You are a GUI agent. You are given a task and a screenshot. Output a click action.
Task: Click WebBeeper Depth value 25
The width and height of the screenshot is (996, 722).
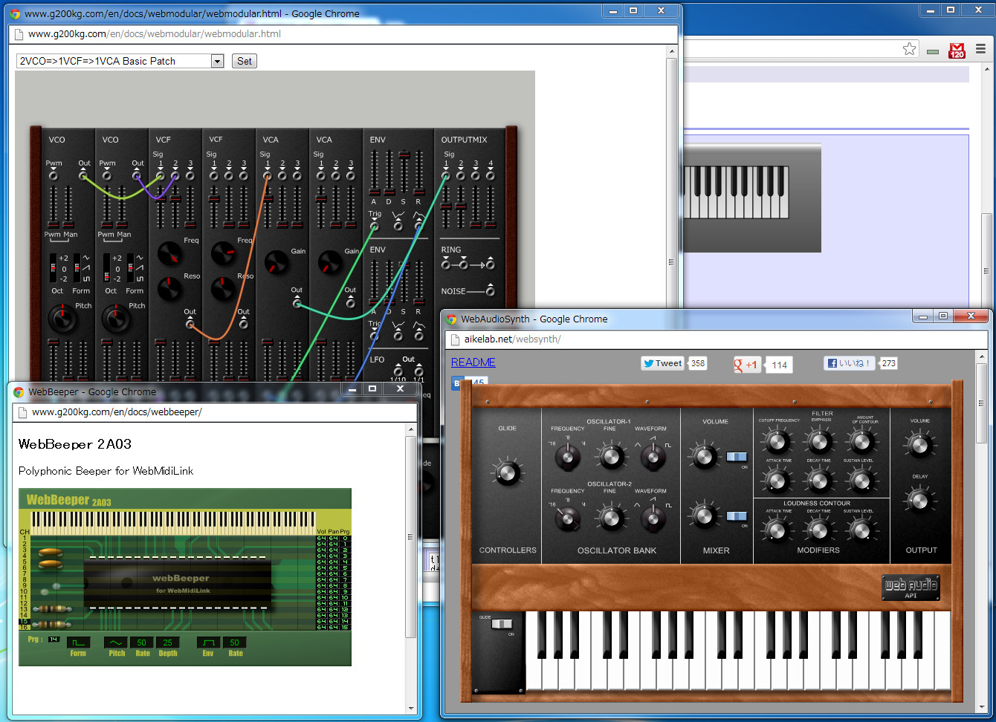[x=168, y=643]
